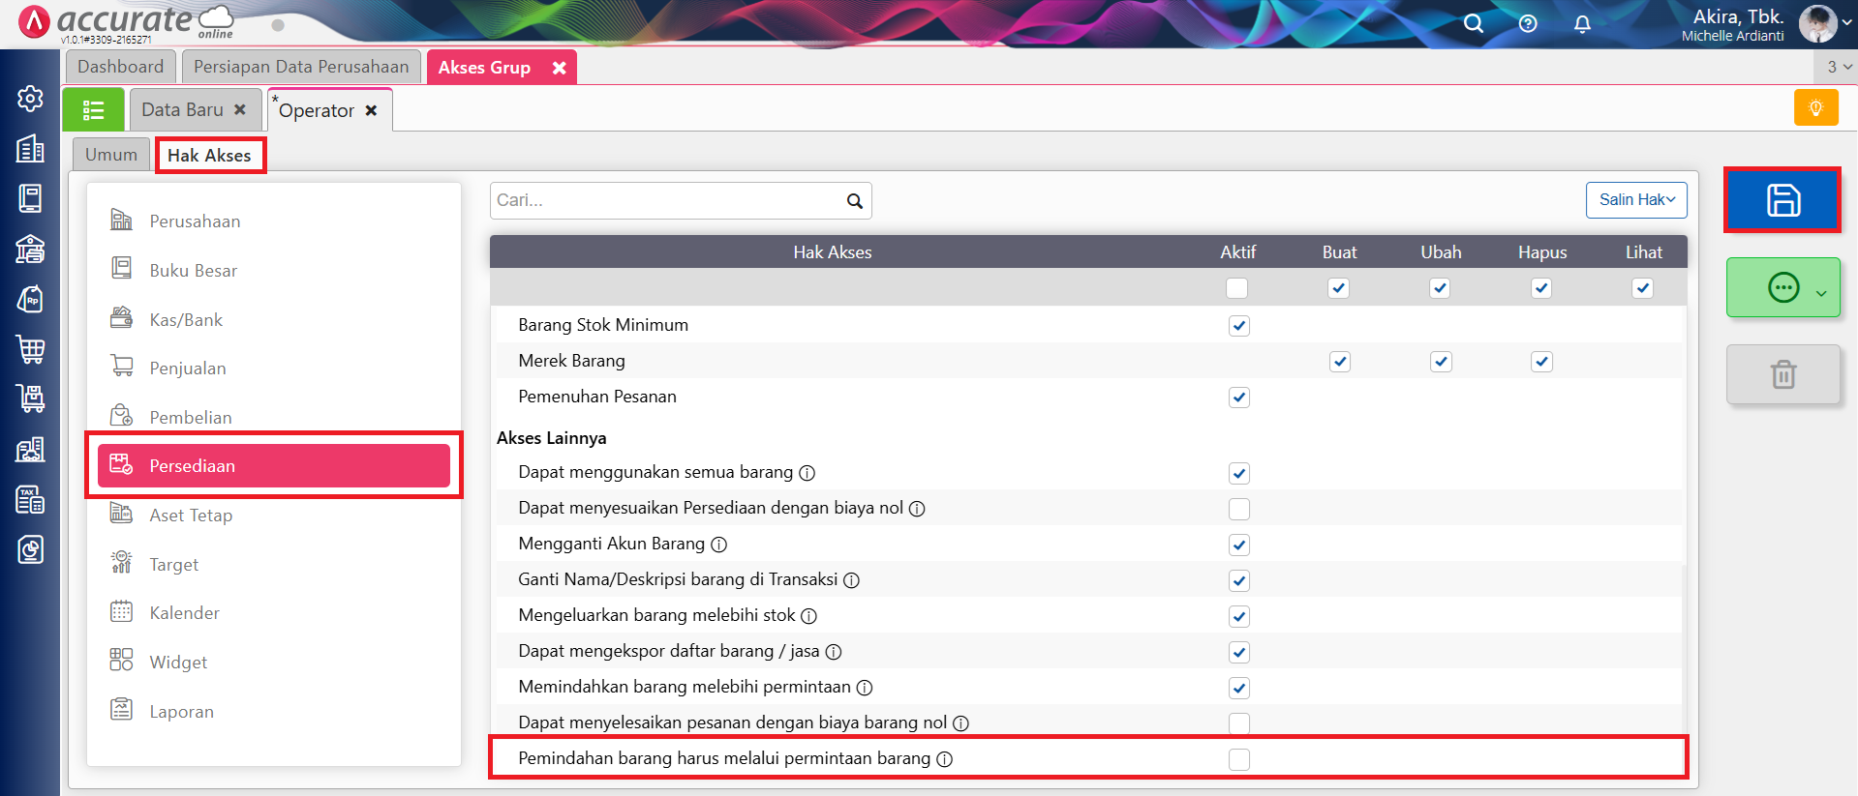Click the green list view button
Image resolution: width=1858 pixels, height=796 pixels.
click(x=94, y=110)
